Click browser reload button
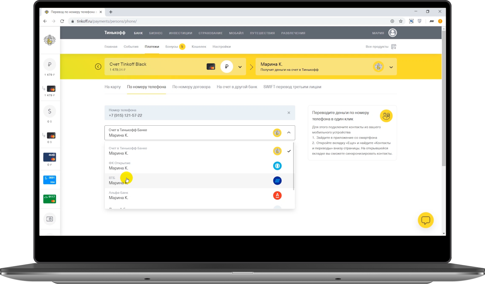 [62, 21]
